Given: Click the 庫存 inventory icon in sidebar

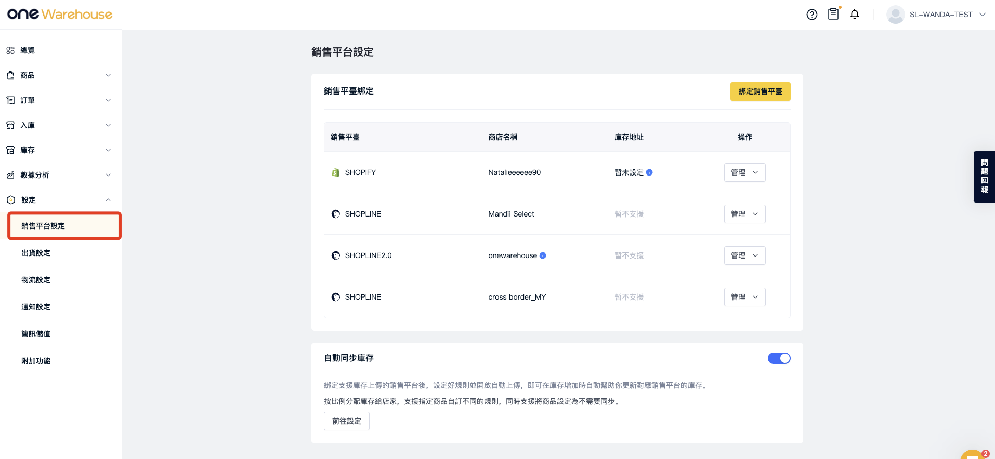Looking at the screenshot, I should pos(10,150).
